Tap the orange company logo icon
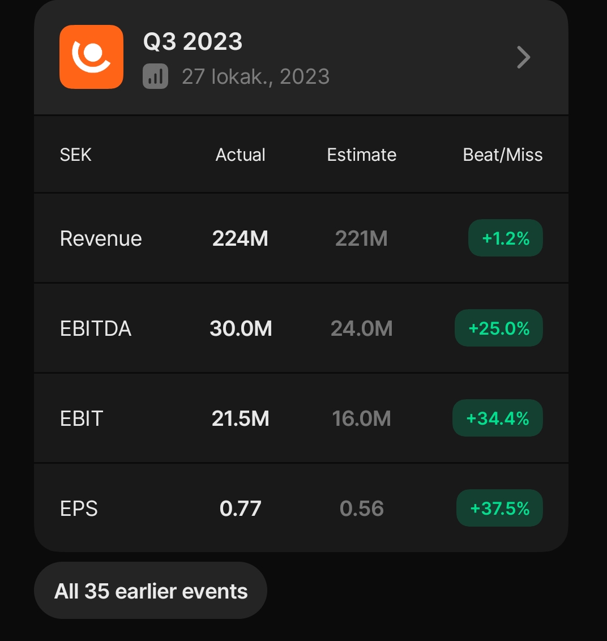 click(91, 57)
